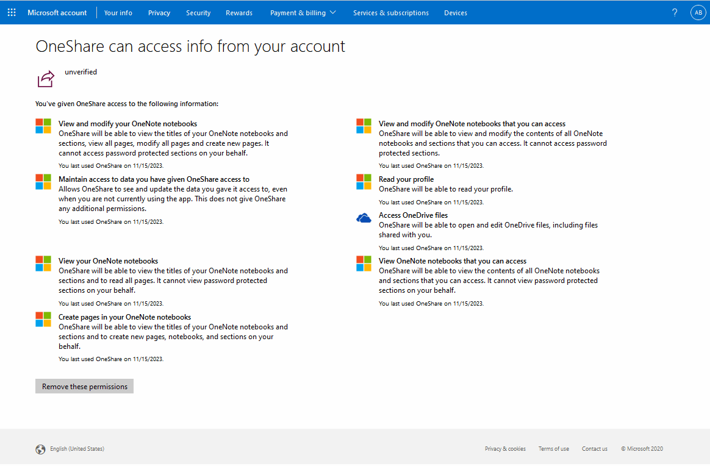The width and height of the screenshot is (710, 466).
Task: Open the Rewards tab
Action: point(239,13)
